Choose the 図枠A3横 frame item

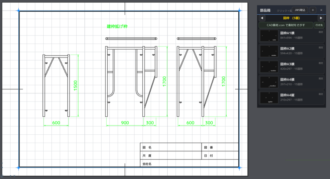pos(291,66)
